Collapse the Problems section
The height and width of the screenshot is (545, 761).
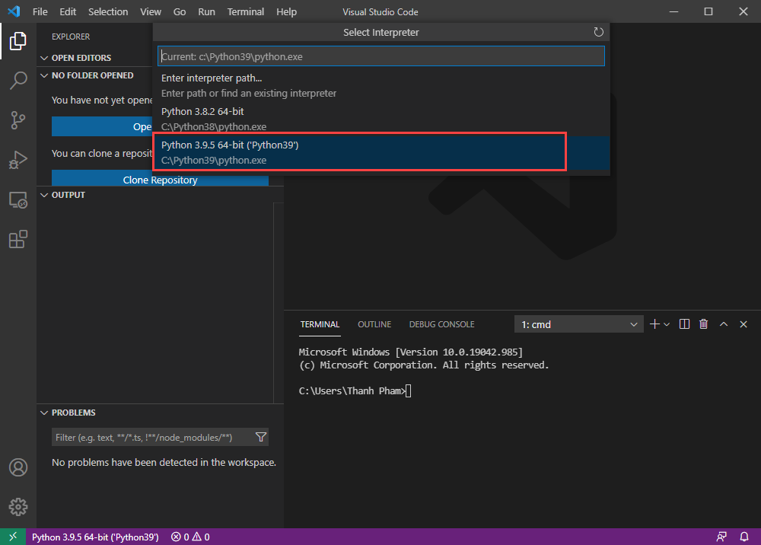(x=44, y=413)
